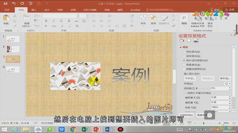Click the patterned picture on the slide
Viewport: 238px width, 133px height.
[x=75, y=76]
